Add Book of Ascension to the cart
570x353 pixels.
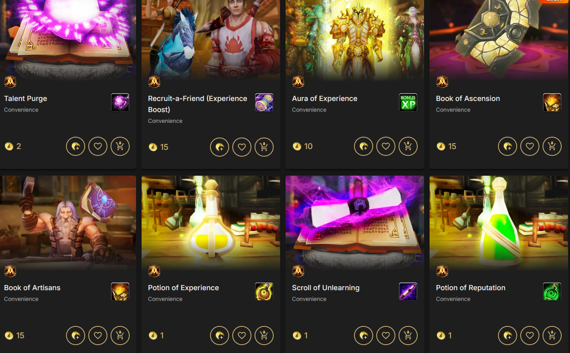[x=552, y=146]
